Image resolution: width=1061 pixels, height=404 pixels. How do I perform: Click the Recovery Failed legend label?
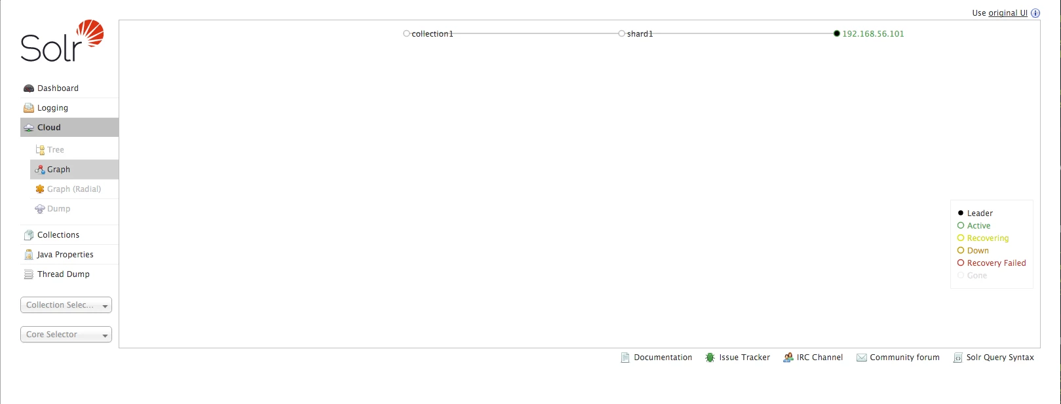click(996, 263)
